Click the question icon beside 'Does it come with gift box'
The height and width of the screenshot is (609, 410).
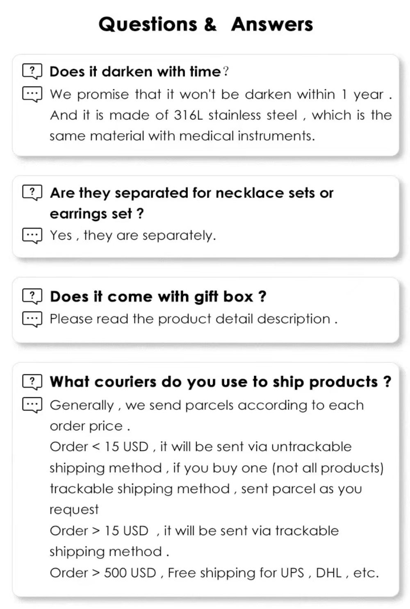32,296
